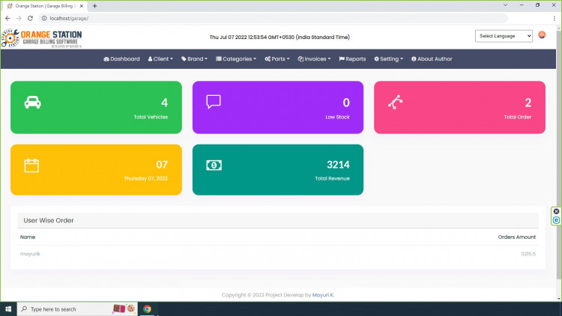Expand the Brand menu dropdown
The width and height of the screenshot is (562, 316).
coord(194,58)
